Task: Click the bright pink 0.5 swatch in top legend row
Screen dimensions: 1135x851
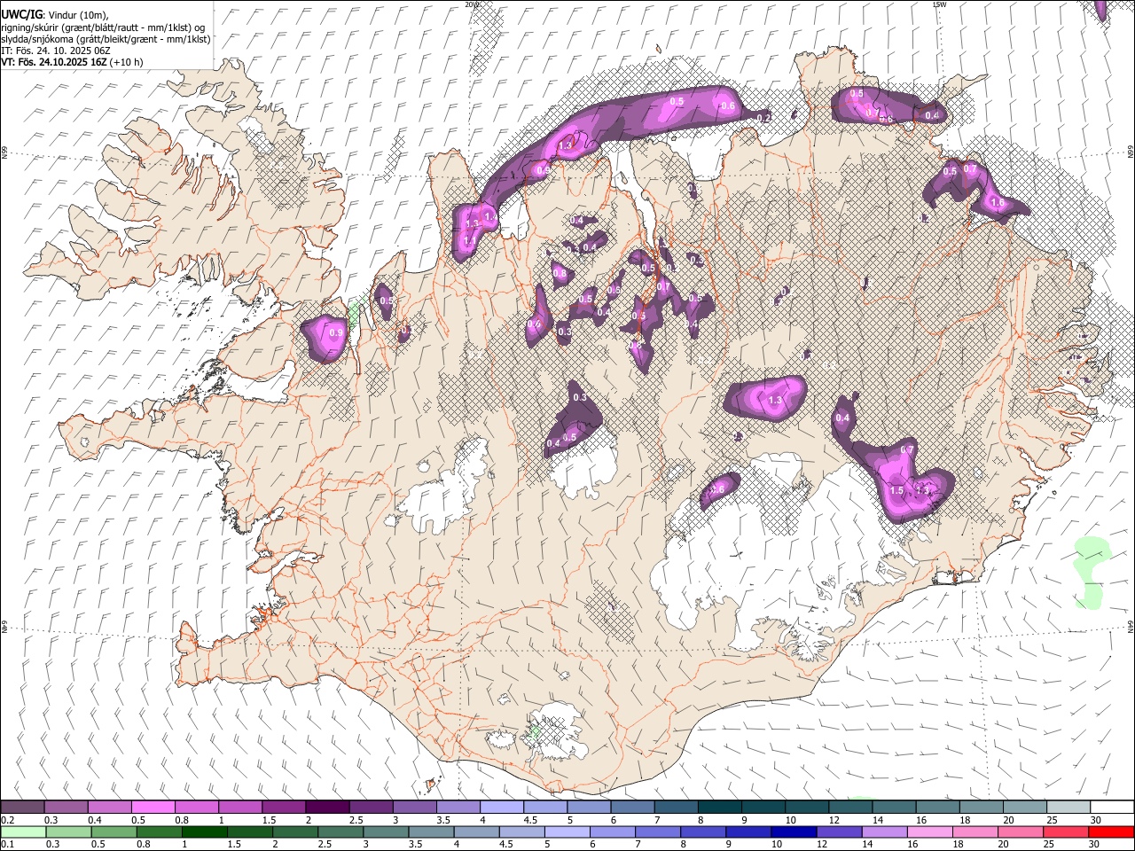Action: point(153,807)
